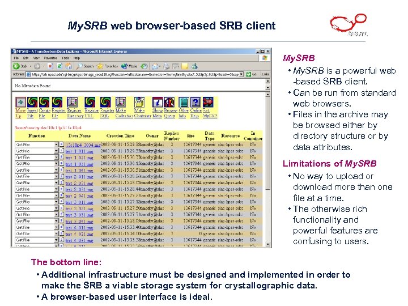Screen dimensions: 408x306
Task: Expand the Get File dropdown for test_1_041.img
Action: click(56, 170)
